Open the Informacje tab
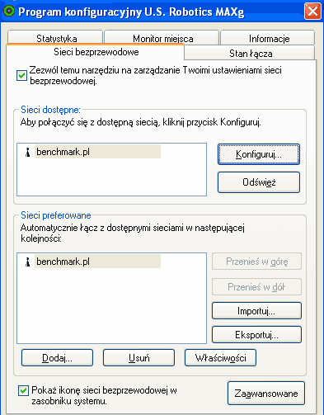Image resolution: width=324 pixels, height=415 pixels. pyautogui.click(x=268, y=38)
